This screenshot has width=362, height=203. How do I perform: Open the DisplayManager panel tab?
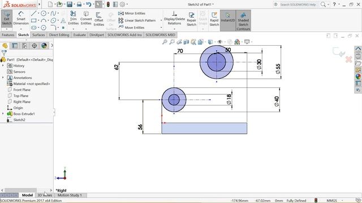(44, 46)
